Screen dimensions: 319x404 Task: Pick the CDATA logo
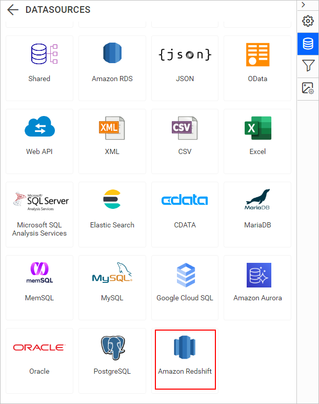(185, 200)
